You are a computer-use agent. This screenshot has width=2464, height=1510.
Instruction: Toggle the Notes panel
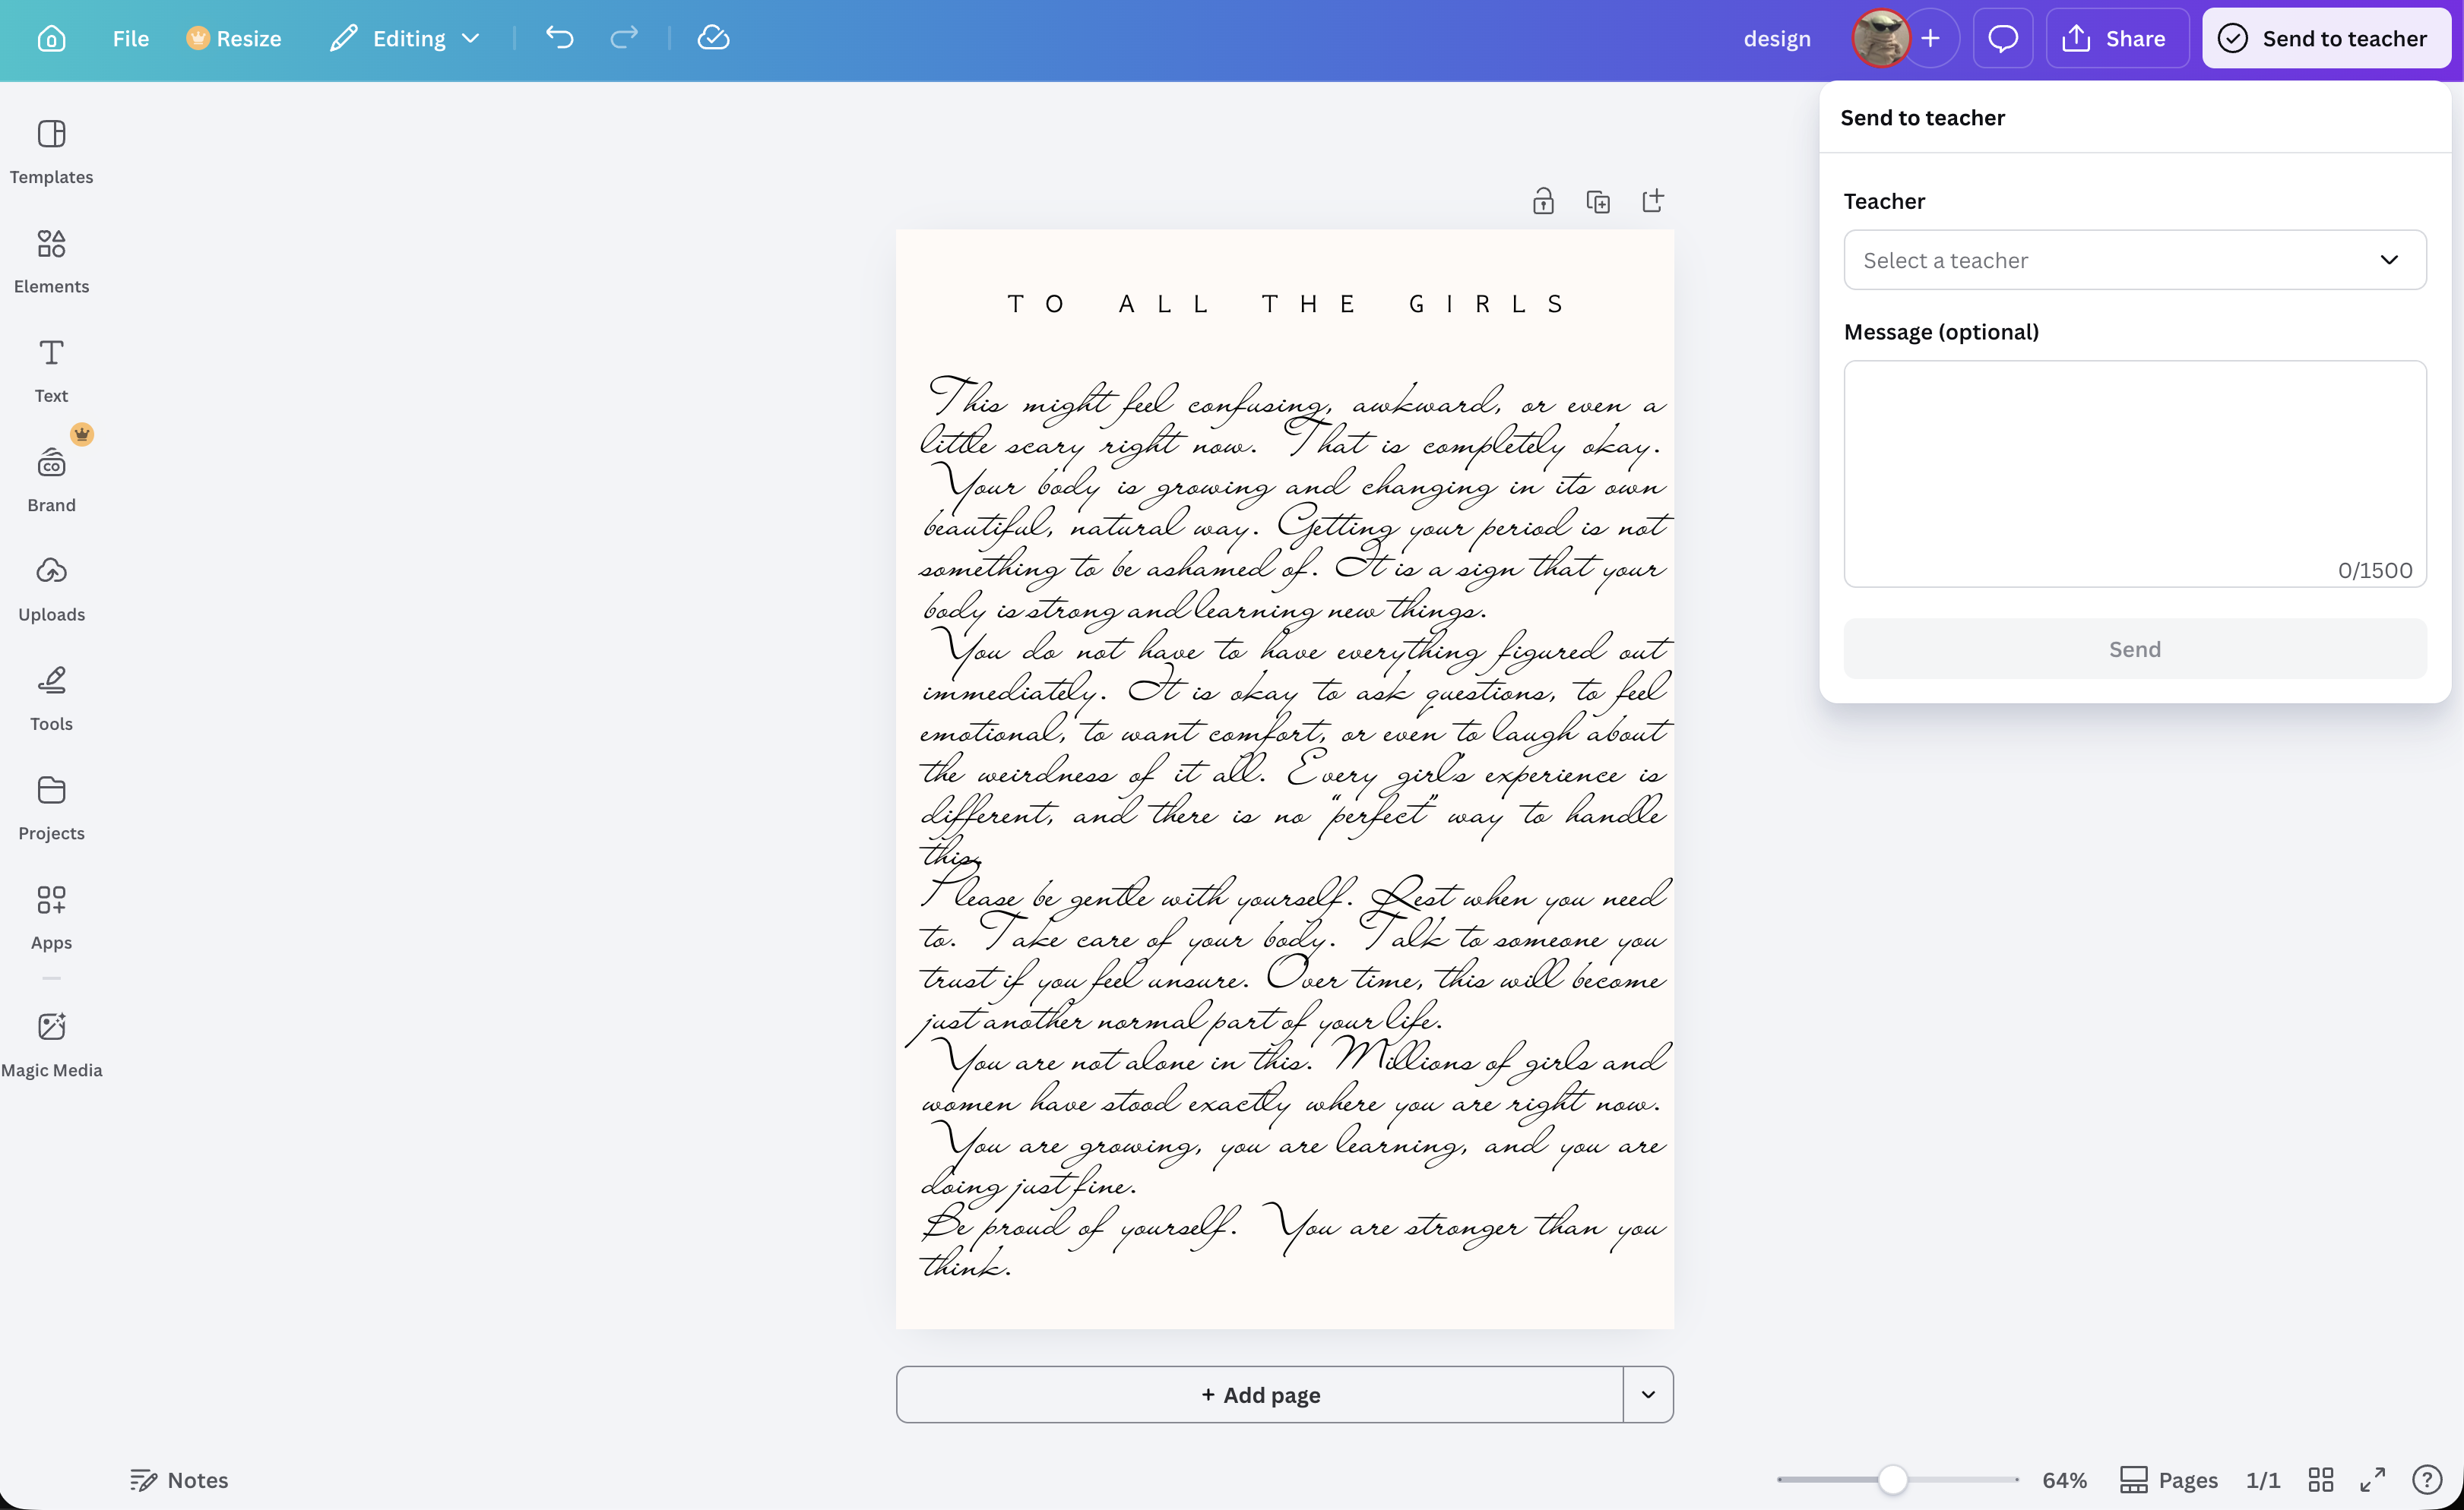(x=179, y=1479)
